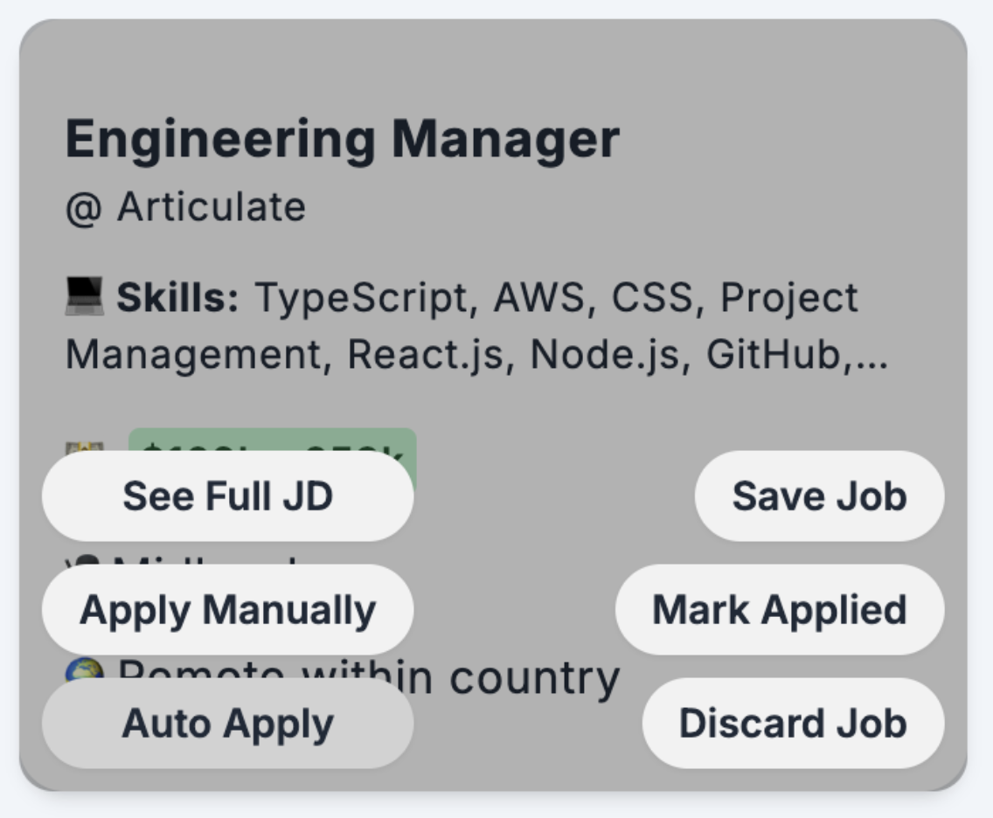This screenshot has width=993, height=818.
Task: Choose Apply Manually for this job
Action: (x=228, y=609)
